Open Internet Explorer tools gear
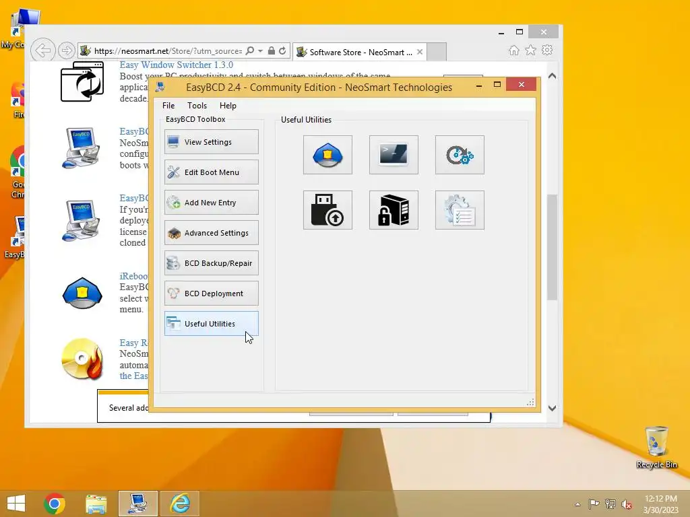Screen dimensions: 690x517 [547, 50]
